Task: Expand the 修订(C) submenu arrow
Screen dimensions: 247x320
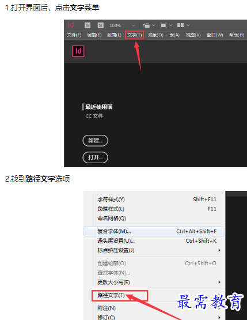Action: coord(219,318)
